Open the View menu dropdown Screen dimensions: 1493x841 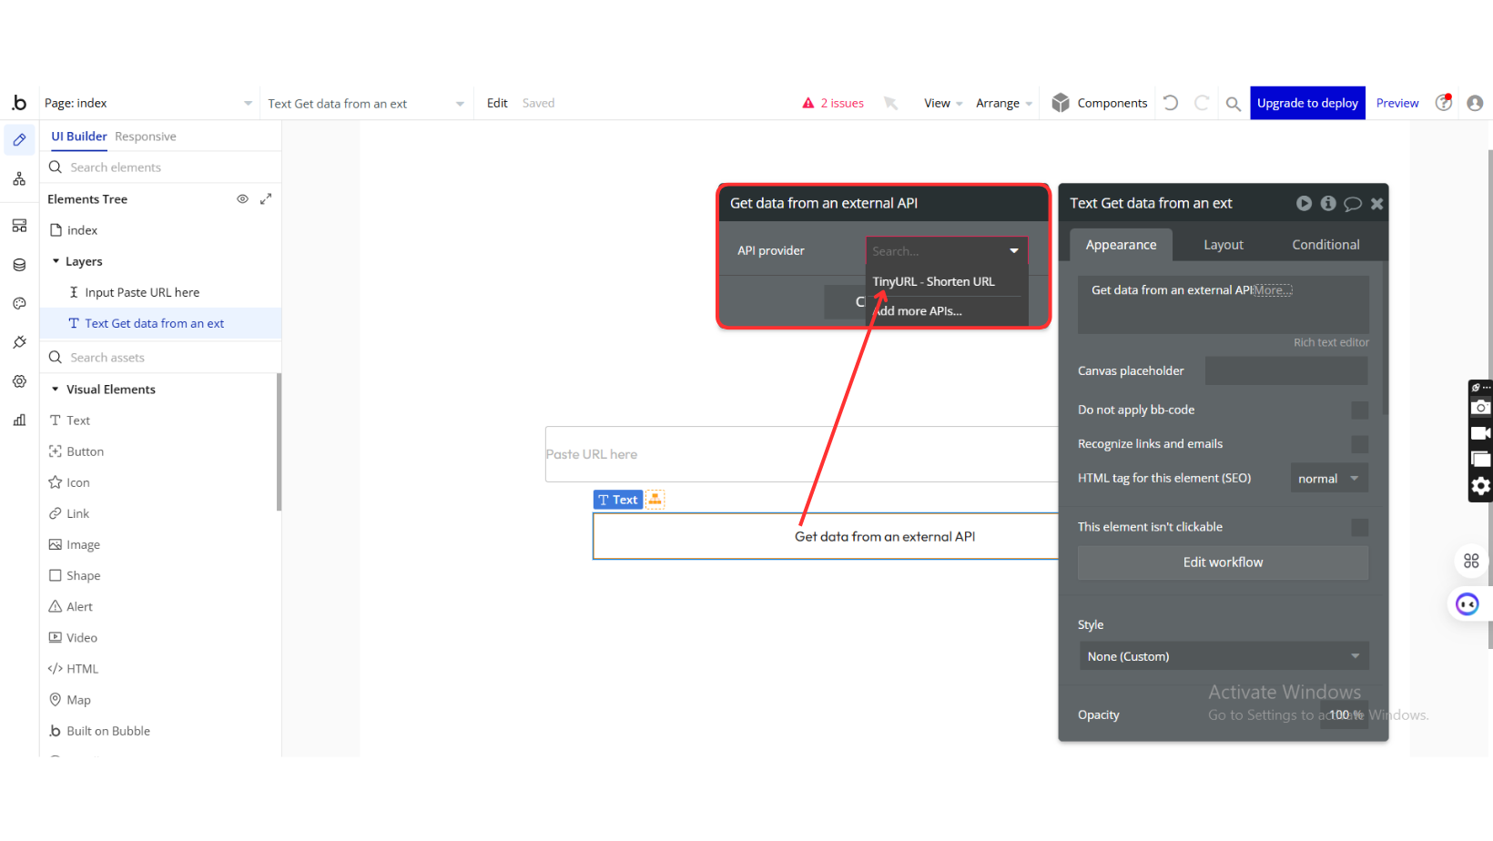point(943,103)
